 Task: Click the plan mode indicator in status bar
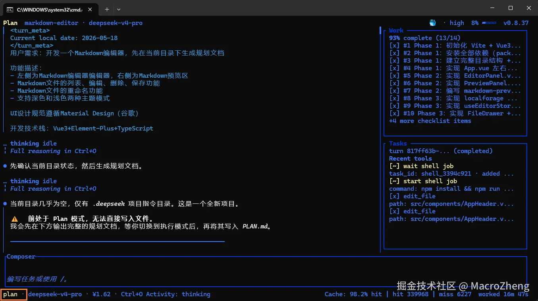(x=10, y=294)
